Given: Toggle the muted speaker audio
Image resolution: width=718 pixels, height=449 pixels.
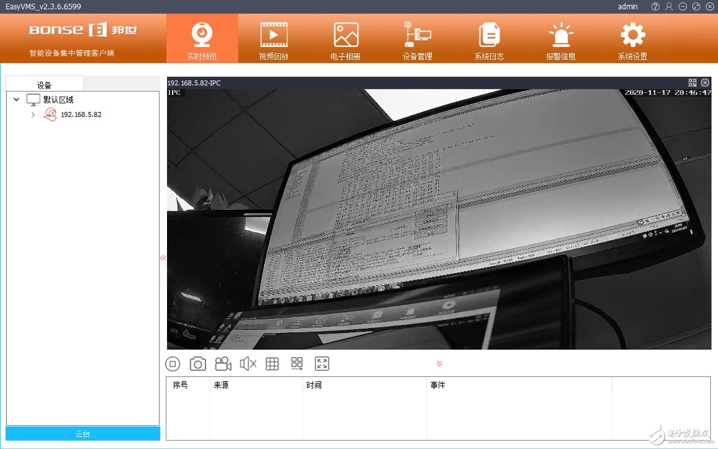Looking at the screenshot, I should [248, 364].
